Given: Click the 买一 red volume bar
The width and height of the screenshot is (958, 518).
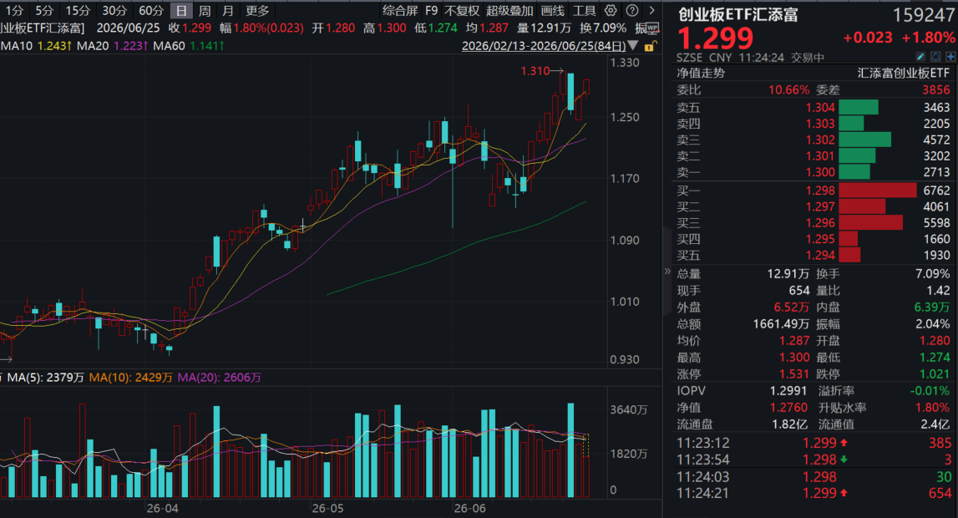Looking at the screenshot, I should pyautogui.click(x=877, y=190).
